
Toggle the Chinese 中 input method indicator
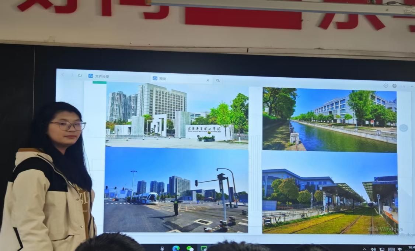click(x=400, y=249)
